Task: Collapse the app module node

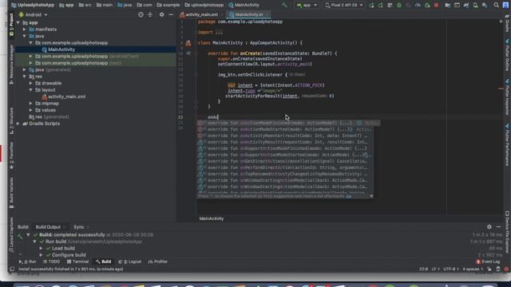Action: (x=18, y=23)
